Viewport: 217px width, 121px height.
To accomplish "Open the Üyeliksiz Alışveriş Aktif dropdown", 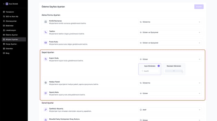I will pyautogui.click(x=170, y=110).
